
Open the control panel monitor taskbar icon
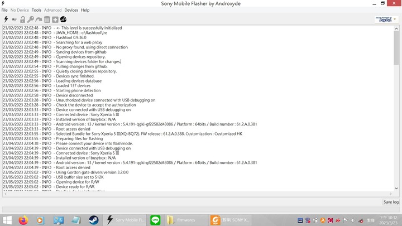click(58, 220)
